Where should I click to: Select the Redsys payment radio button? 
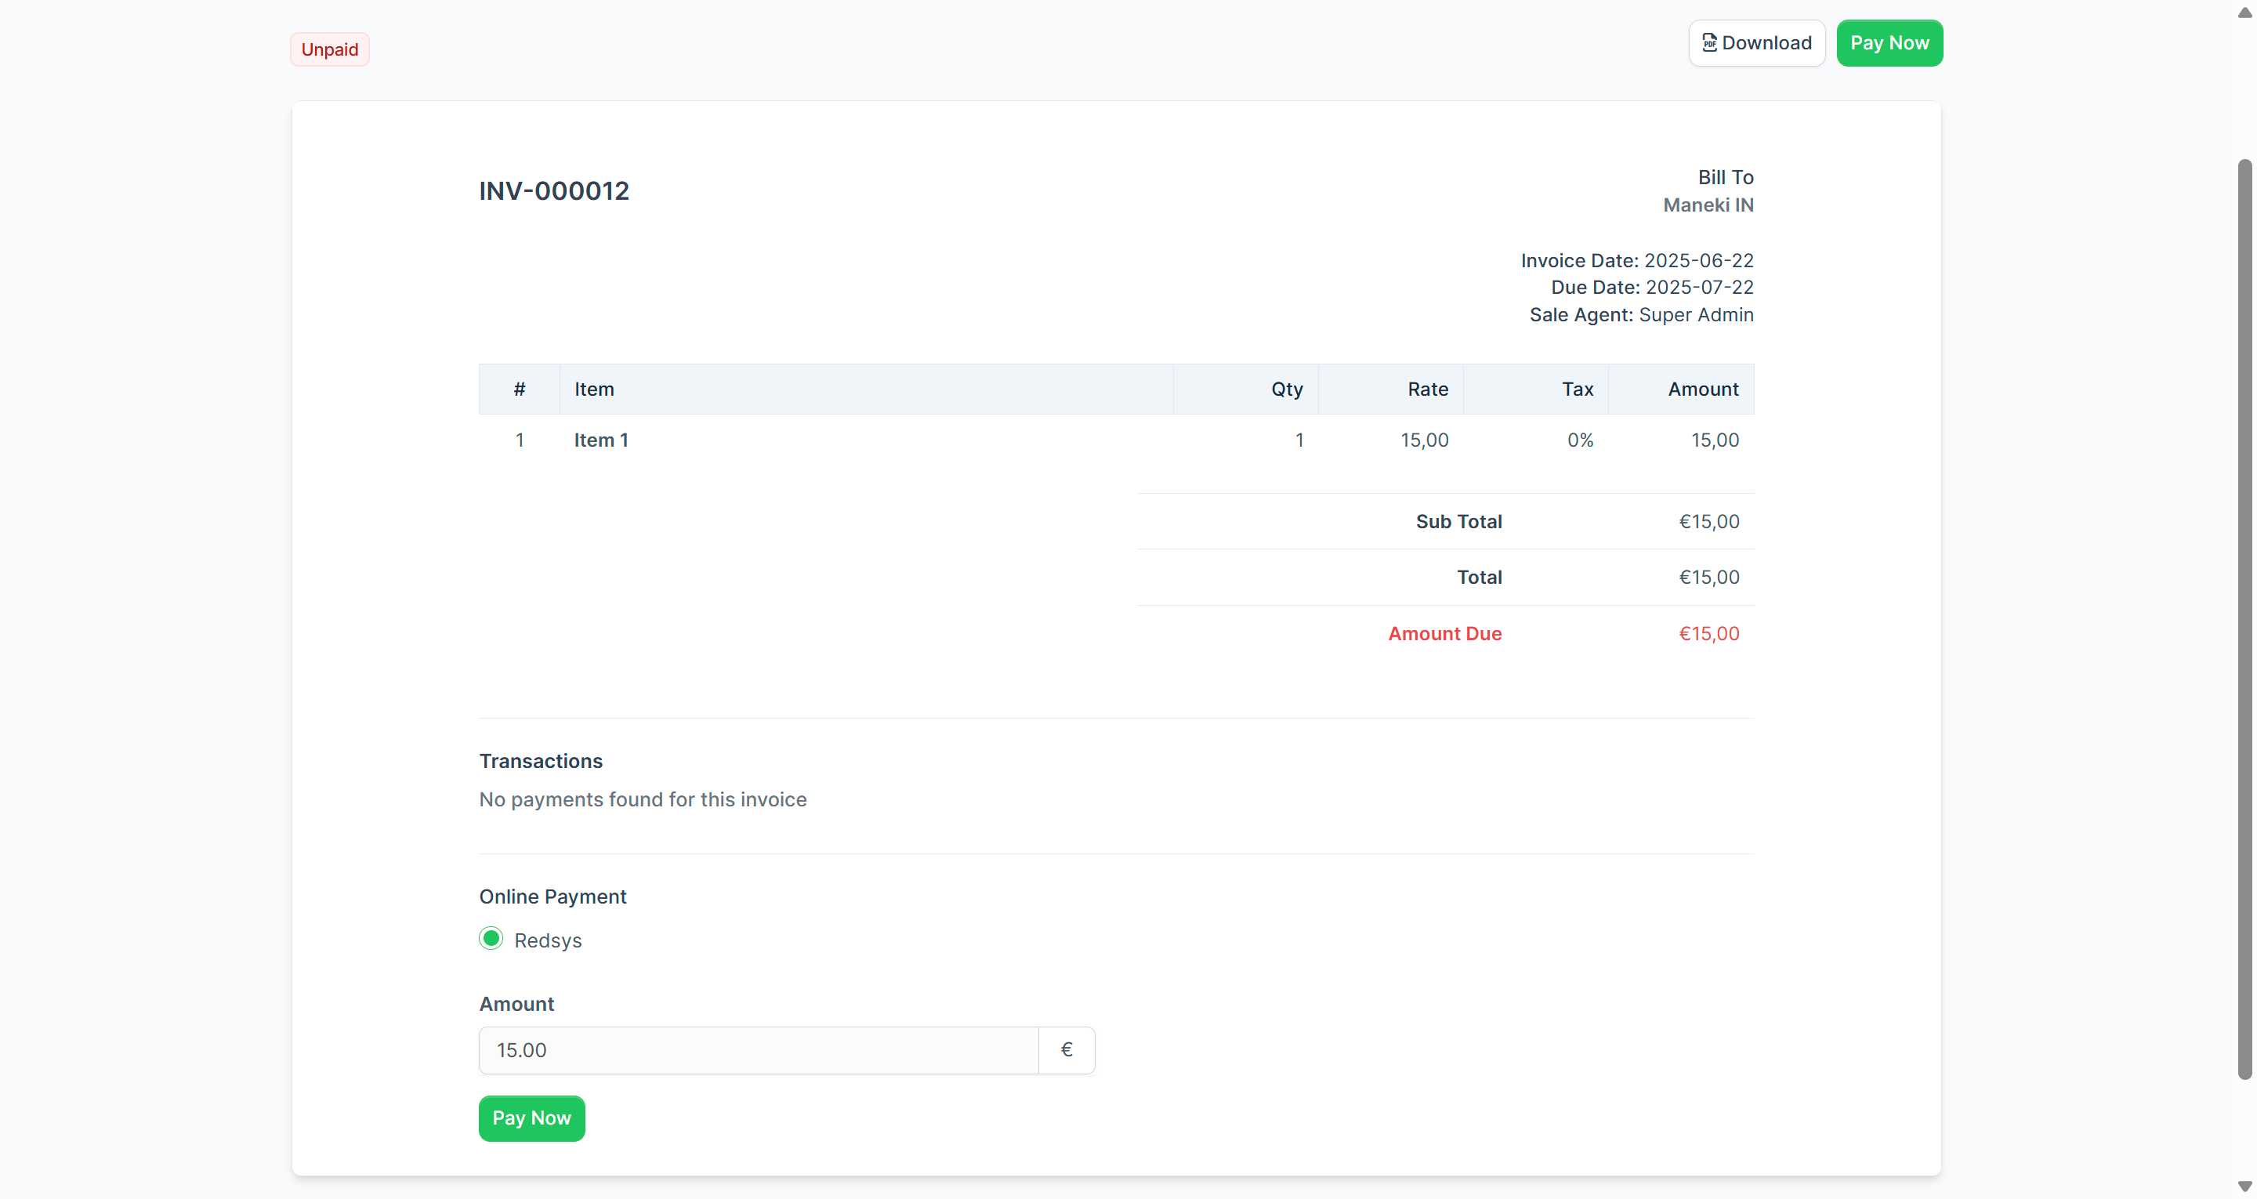(x=491, y=939)
